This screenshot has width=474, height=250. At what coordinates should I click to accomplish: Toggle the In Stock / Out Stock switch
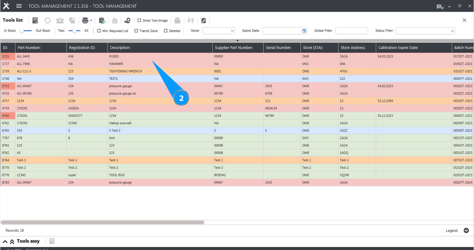tap(26, 31)
